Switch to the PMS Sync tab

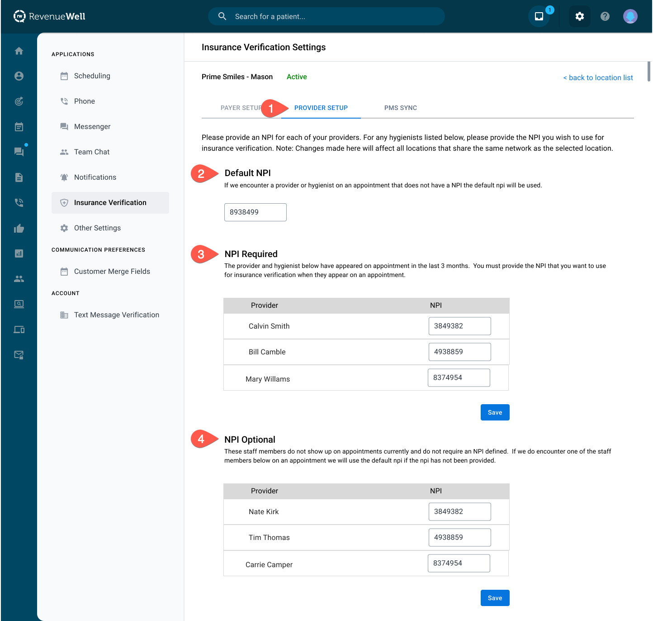tap(401, 108)
